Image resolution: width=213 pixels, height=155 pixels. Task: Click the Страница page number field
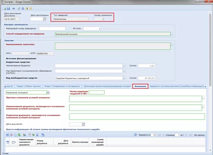click(178, 135)
